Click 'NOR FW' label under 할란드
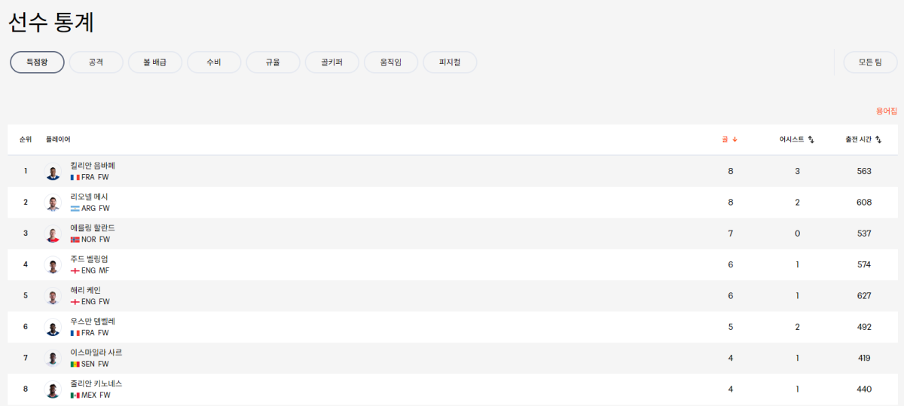 [x=96, y=240]
